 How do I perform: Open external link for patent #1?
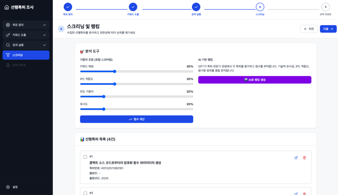point(296,158)
